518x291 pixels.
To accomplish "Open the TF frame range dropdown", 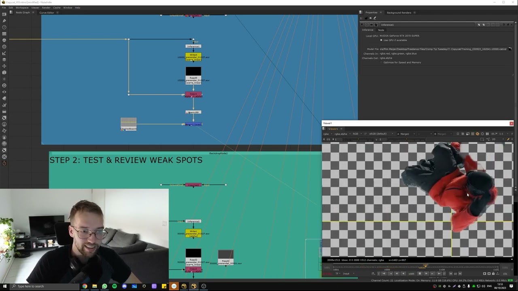I will click(338, 274).
